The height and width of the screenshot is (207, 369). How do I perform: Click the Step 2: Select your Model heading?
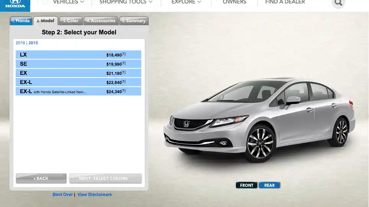pyautogui.click(x=79, y=32)
